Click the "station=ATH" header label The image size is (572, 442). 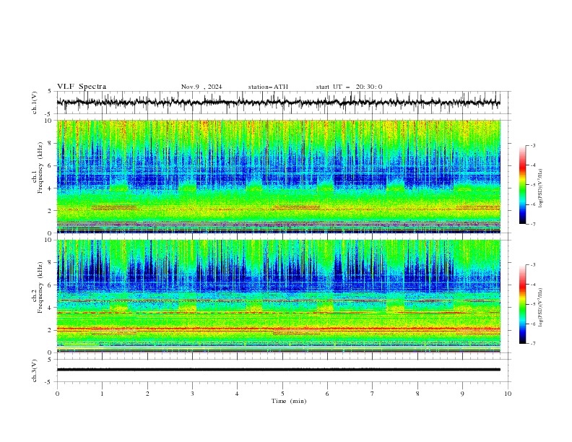tap(268, 87)
